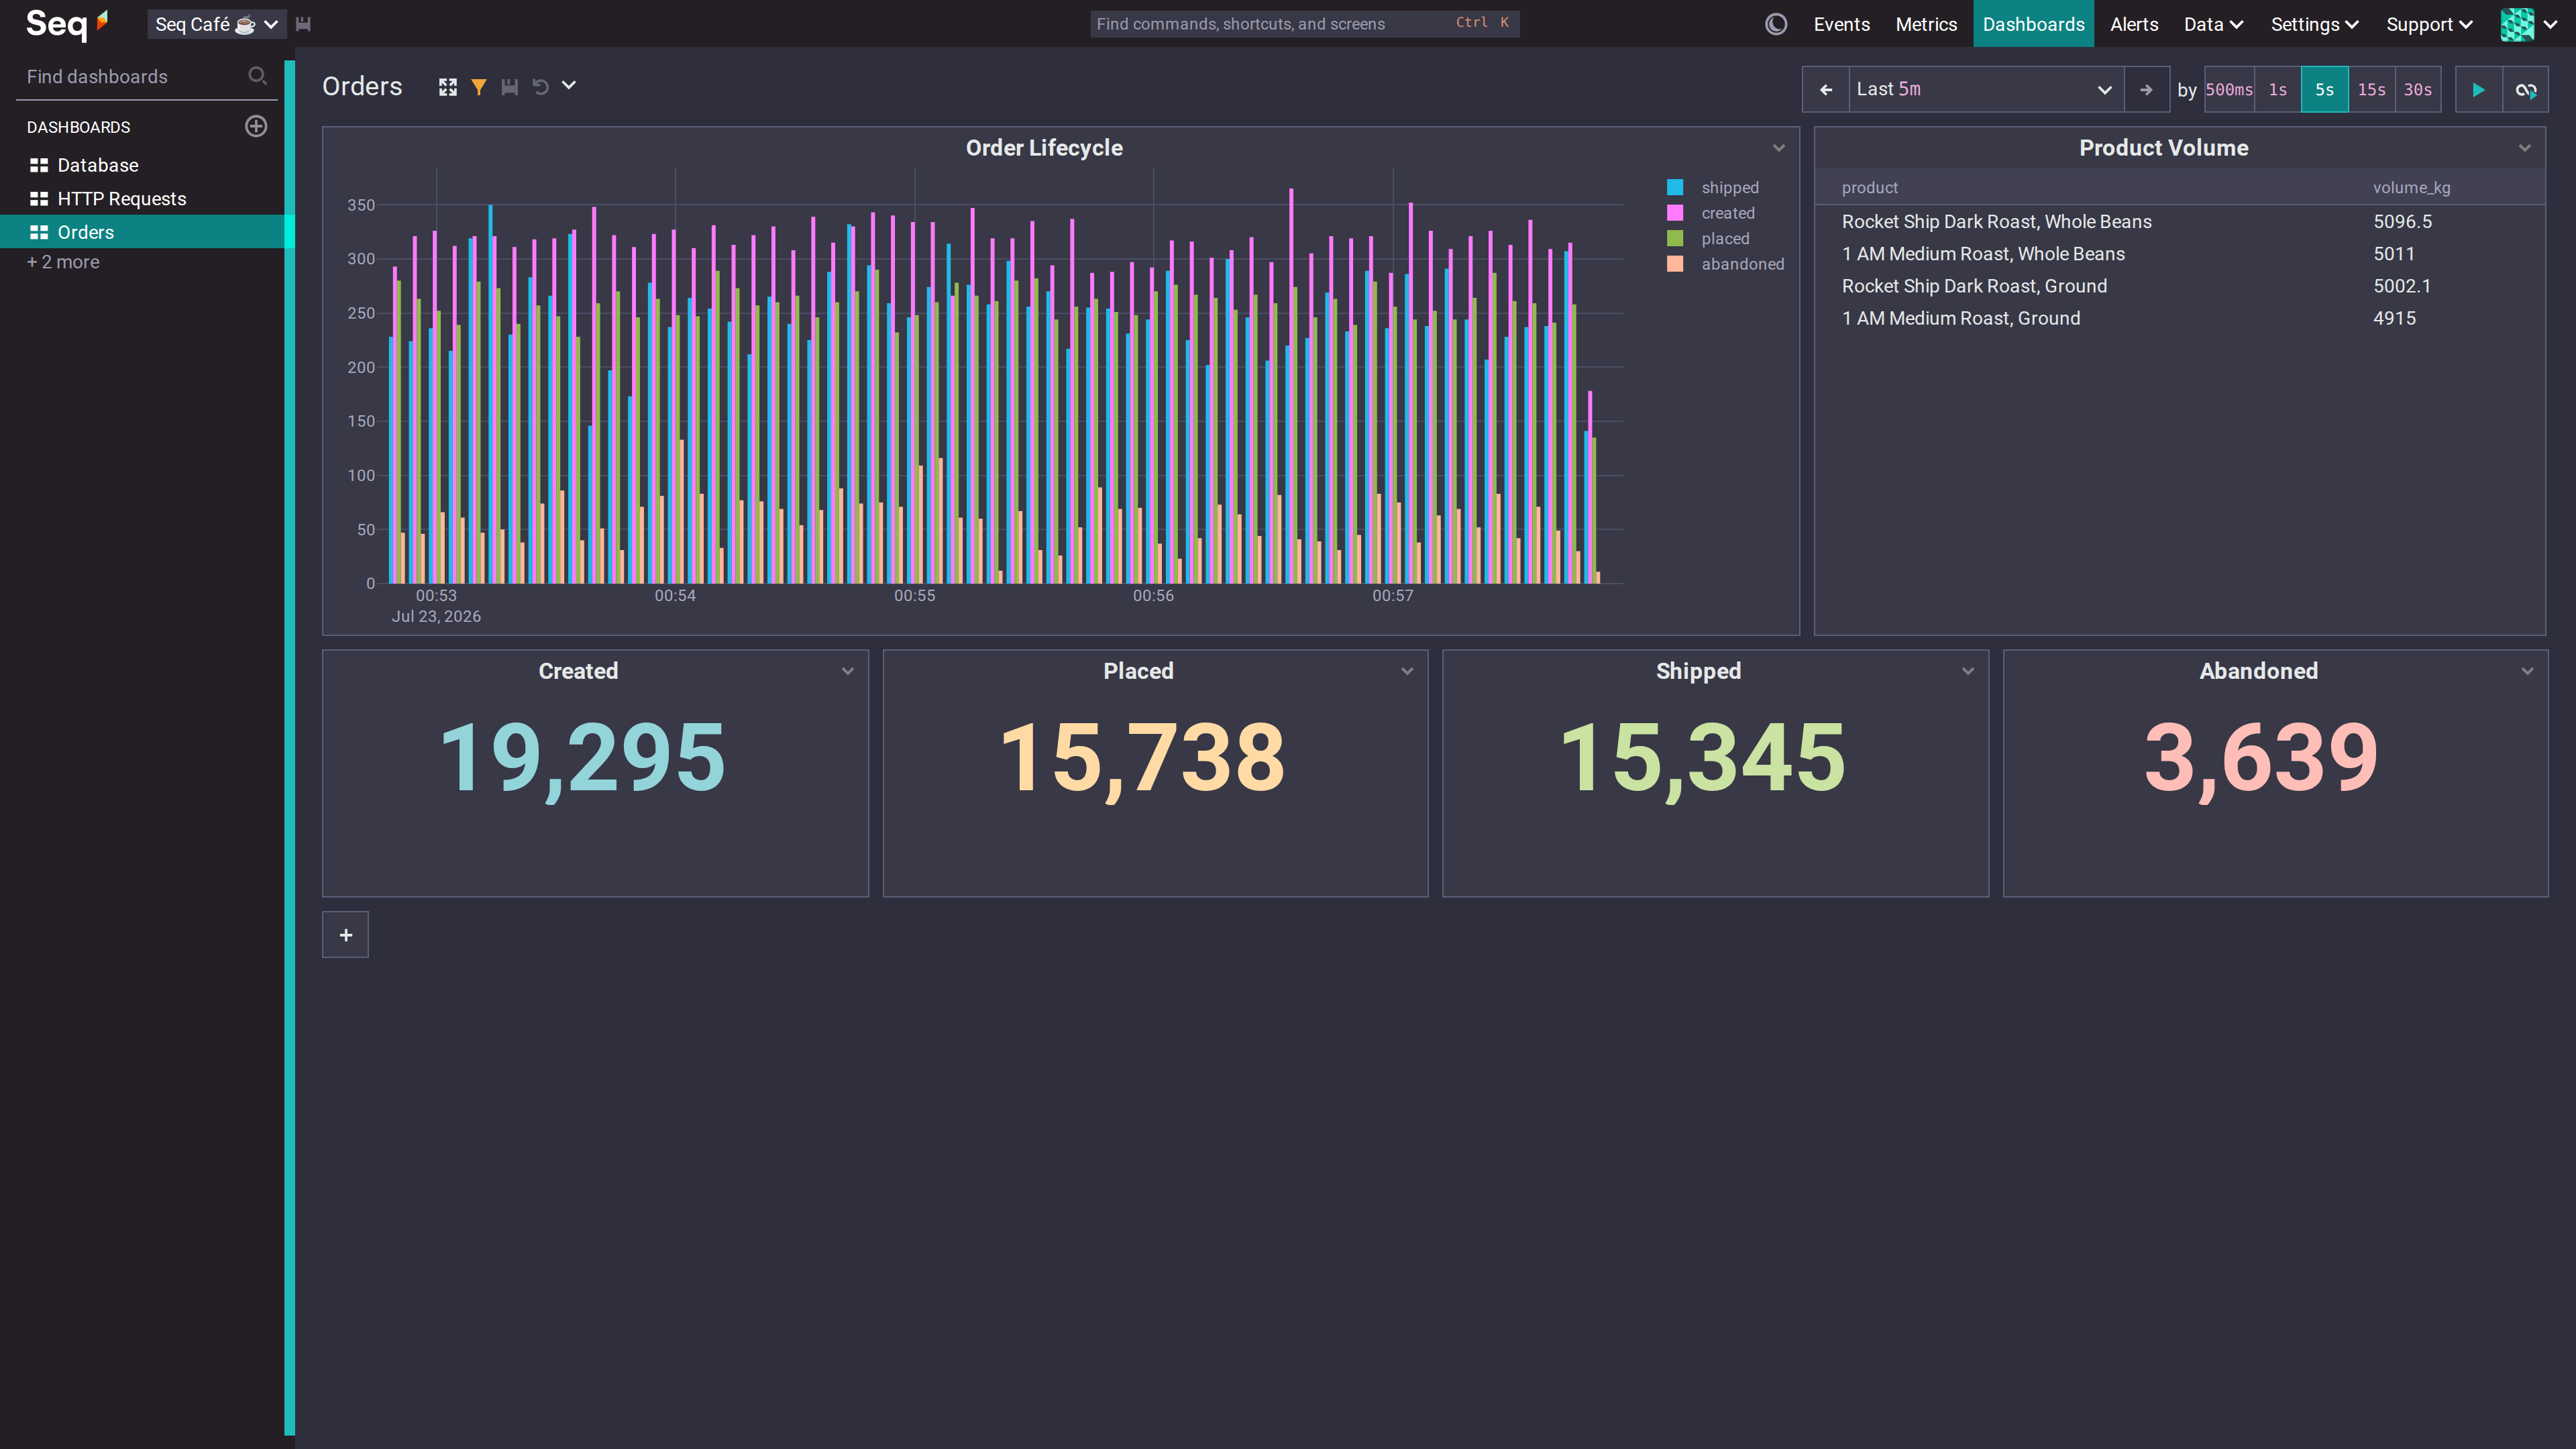This screenshot has height=1449, width=2576.
Task: Click the Orders dashboard grid icon in the sidebar
Action: (39, 232)
